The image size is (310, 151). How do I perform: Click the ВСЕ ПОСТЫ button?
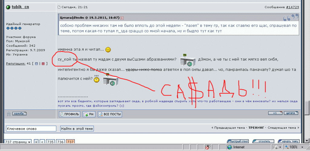[x=110, y=114]
